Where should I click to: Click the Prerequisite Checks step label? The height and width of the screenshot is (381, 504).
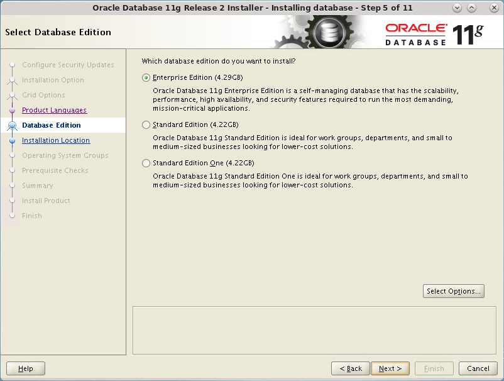tap(55, 171)
